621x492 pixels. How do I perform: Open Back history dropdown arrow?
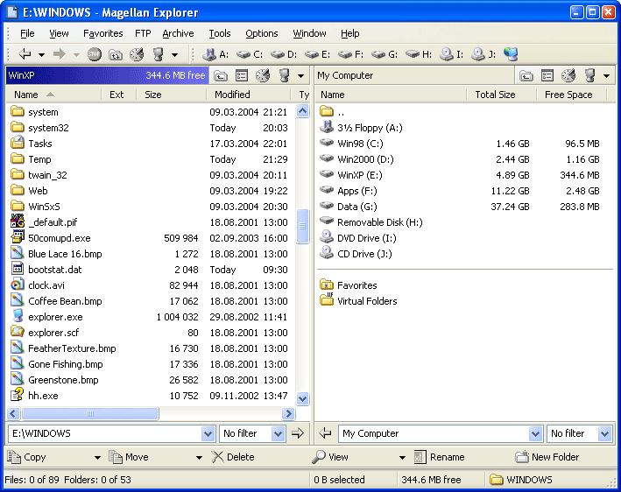(41, 54)
